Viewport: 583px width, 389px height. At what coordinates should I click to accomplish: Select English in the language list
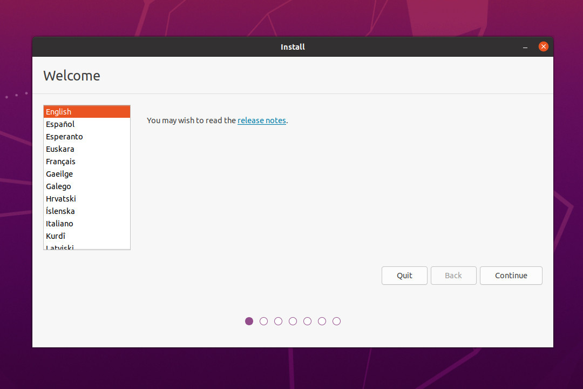pyautogui.click(x=86, y=112)
